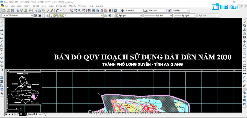Expand the AutoCAD Classic workspace dropdown
The image size is (247, 118).
[x=32, y=16]
